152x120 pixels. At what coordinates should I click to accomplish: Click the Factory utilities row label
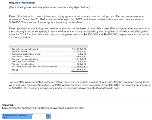(23, 64)
